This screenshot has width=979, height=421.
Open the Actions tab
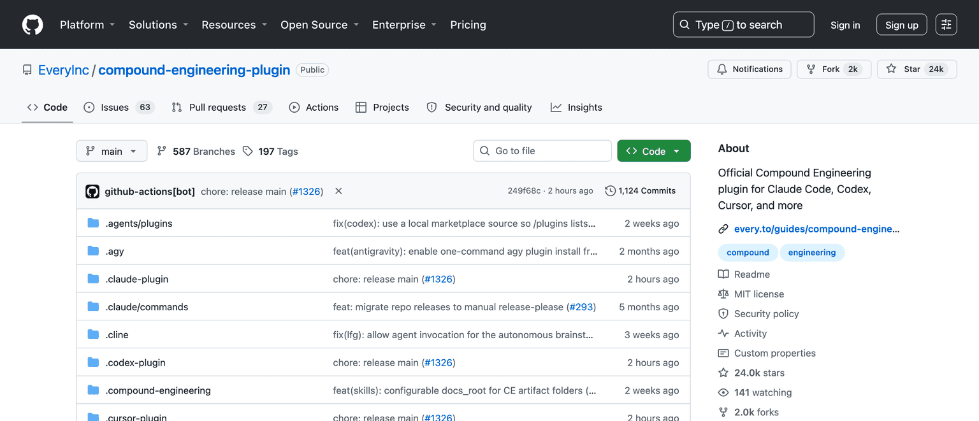(314, 108)
